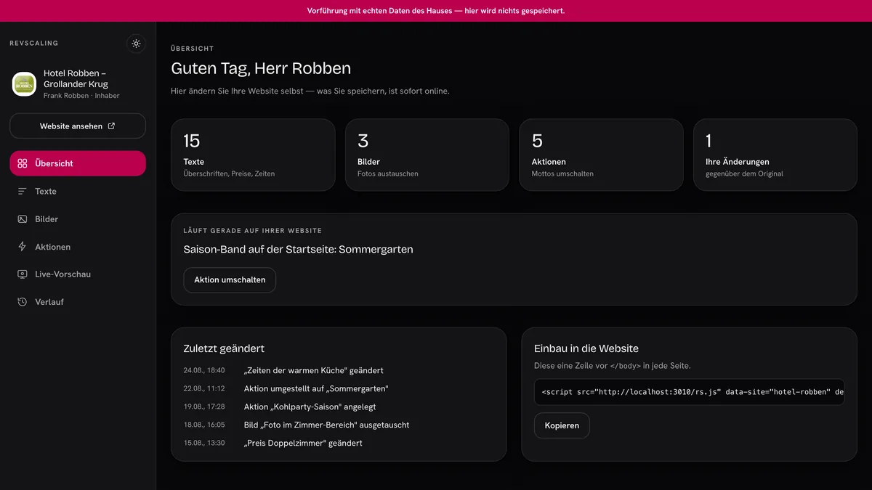Click the Live-Vorschau monitor icon

click(23, 274)
